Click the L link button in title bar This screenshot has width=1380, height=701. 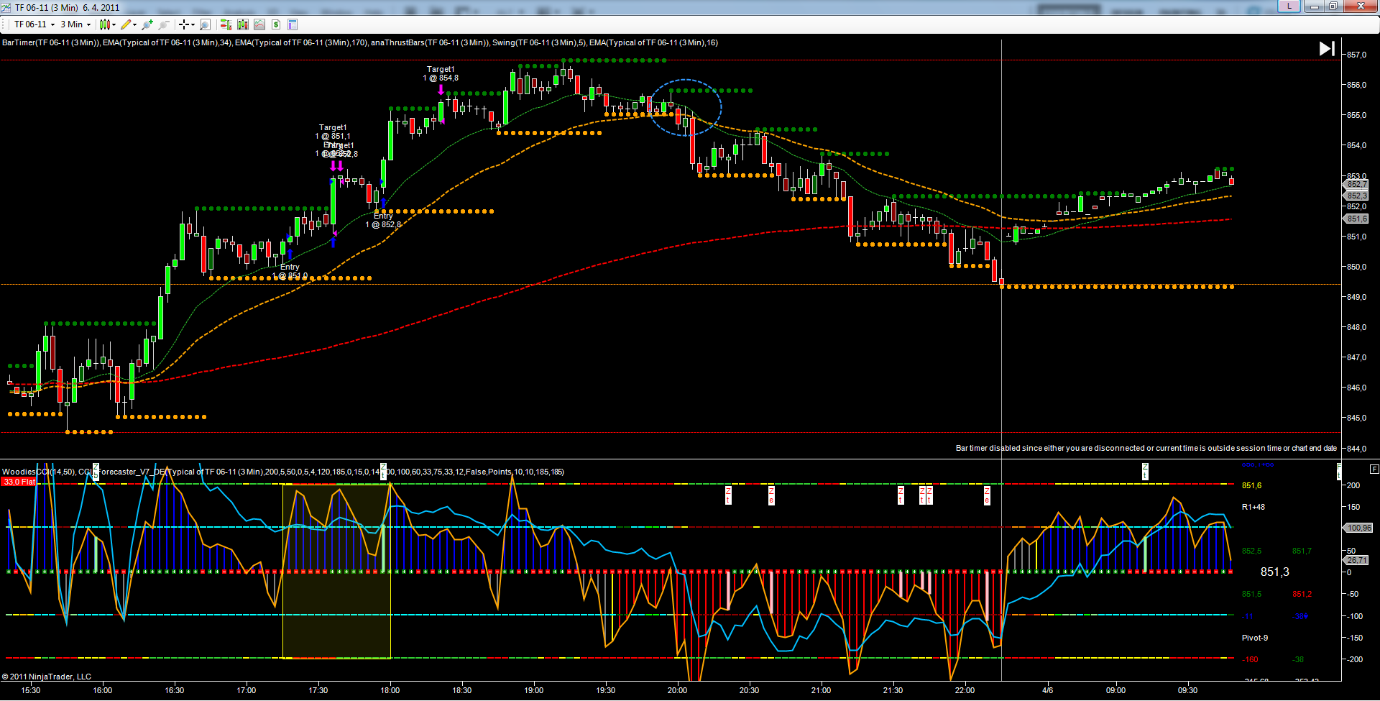[1289, 6]
